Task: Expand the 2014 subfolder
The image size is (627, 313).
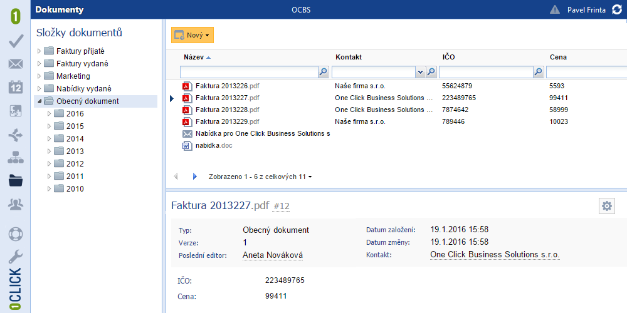Action: coord(49,138)
